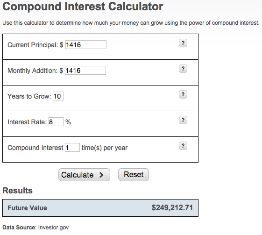The height and width of the screenshot is (235, 262).
Task: Click the Future Value result amount
Action: (x=172, y=208)
